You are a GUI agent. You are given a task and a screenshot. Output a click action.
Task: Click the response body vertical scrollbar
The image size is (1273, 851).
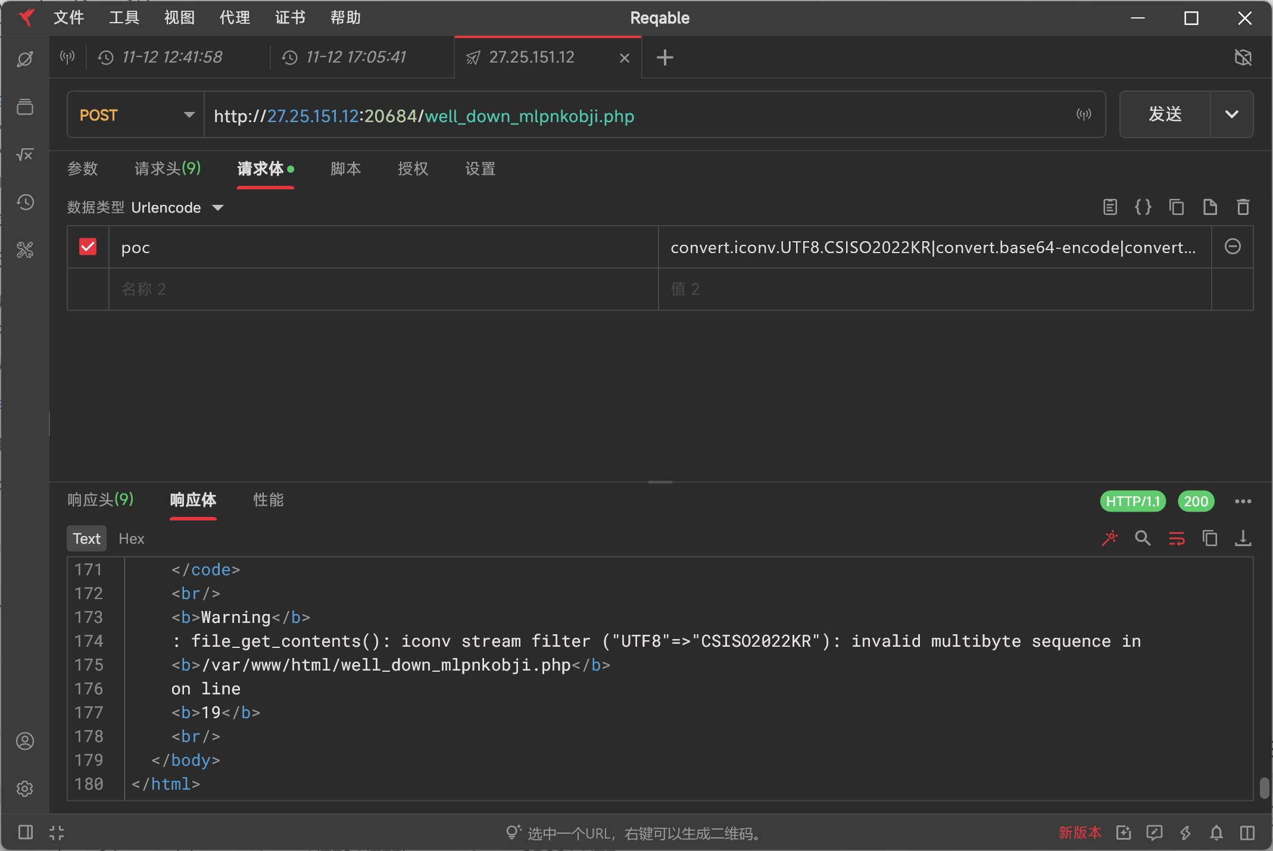[x=1264, y=787]
